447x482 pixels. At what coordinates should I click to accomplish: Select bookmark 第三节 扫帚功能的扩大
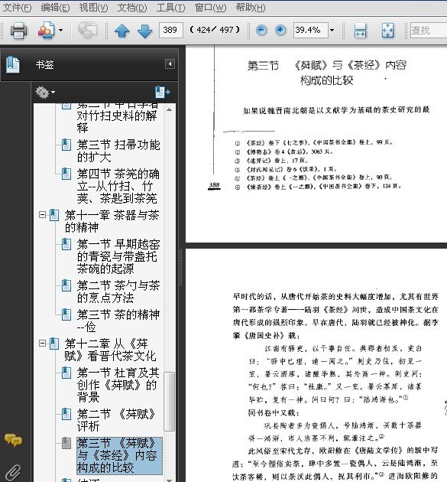click(118, 151)
